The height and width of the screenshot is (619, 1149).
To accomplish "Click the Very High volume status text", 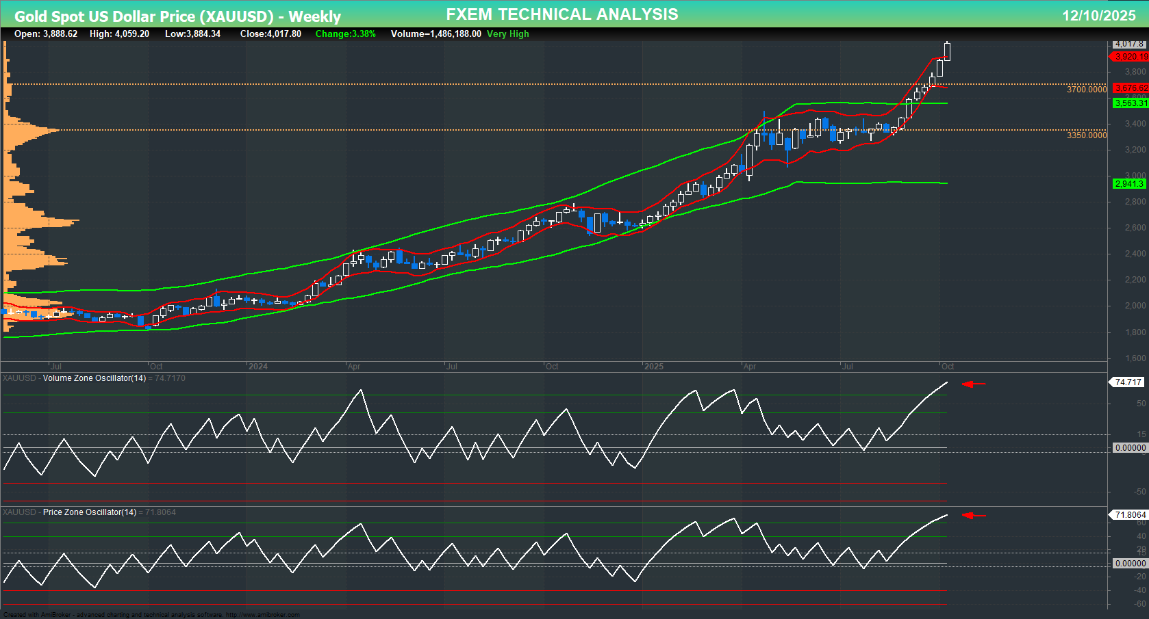I will click(507, 34).
